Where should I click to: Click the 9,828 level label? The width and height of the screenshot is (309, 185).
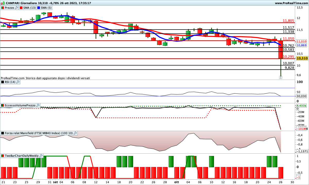289,68
